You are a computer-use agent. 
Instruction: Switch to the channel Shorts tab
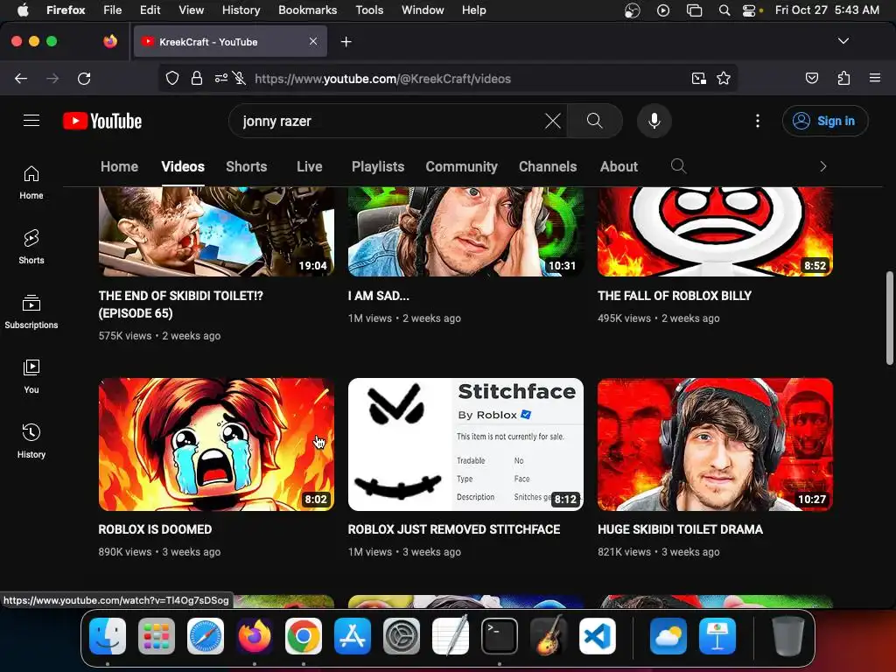click(246, 166)
